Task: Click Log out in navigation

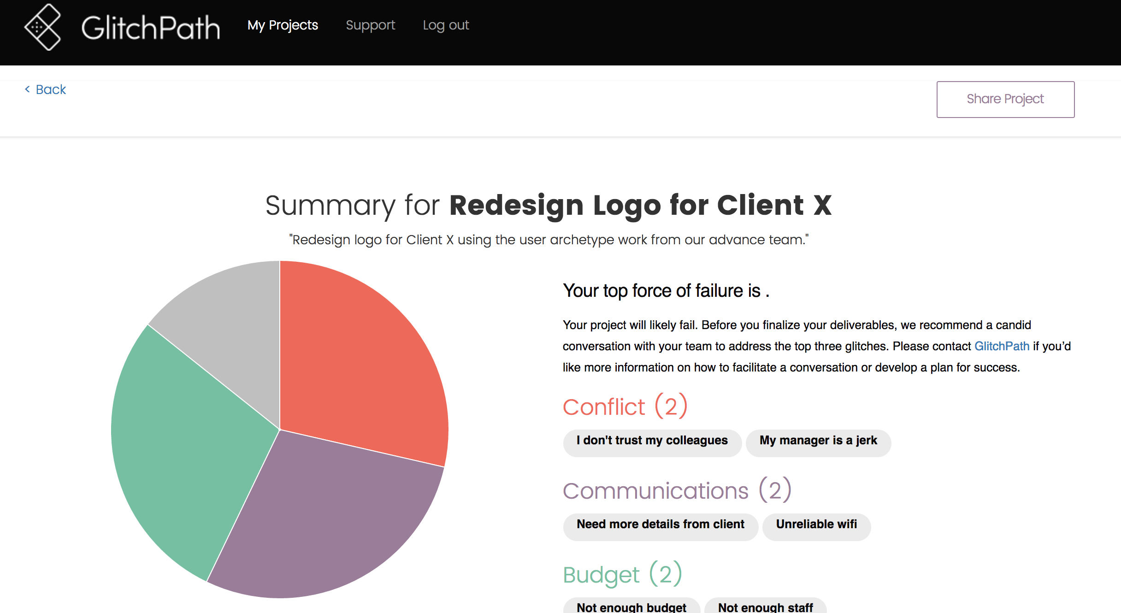Action: 446,25
